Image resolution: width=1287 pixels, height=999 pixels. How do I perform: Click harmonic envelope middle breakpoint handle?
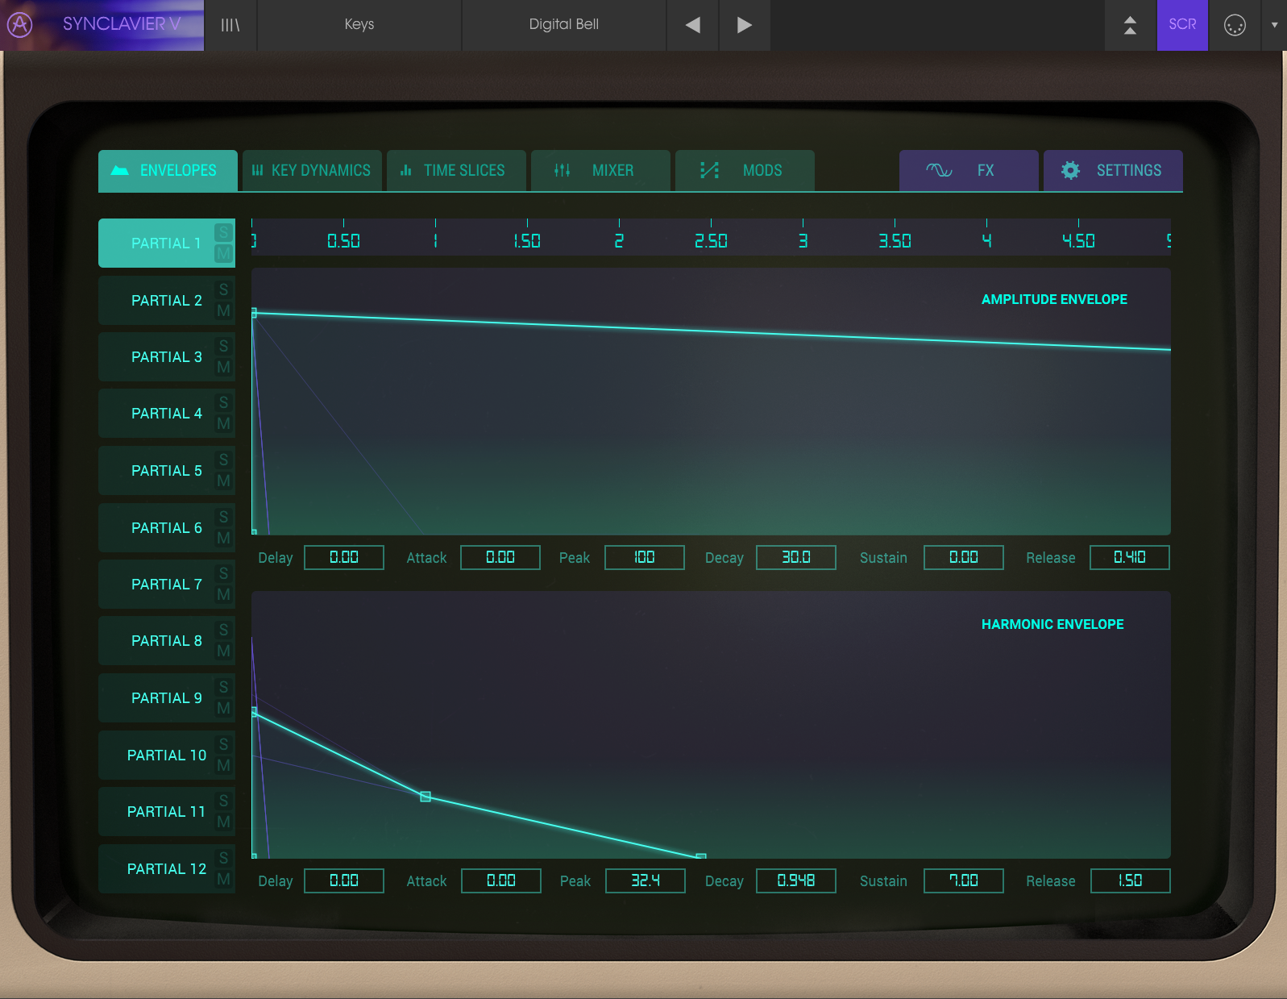[x=426, y=797]
